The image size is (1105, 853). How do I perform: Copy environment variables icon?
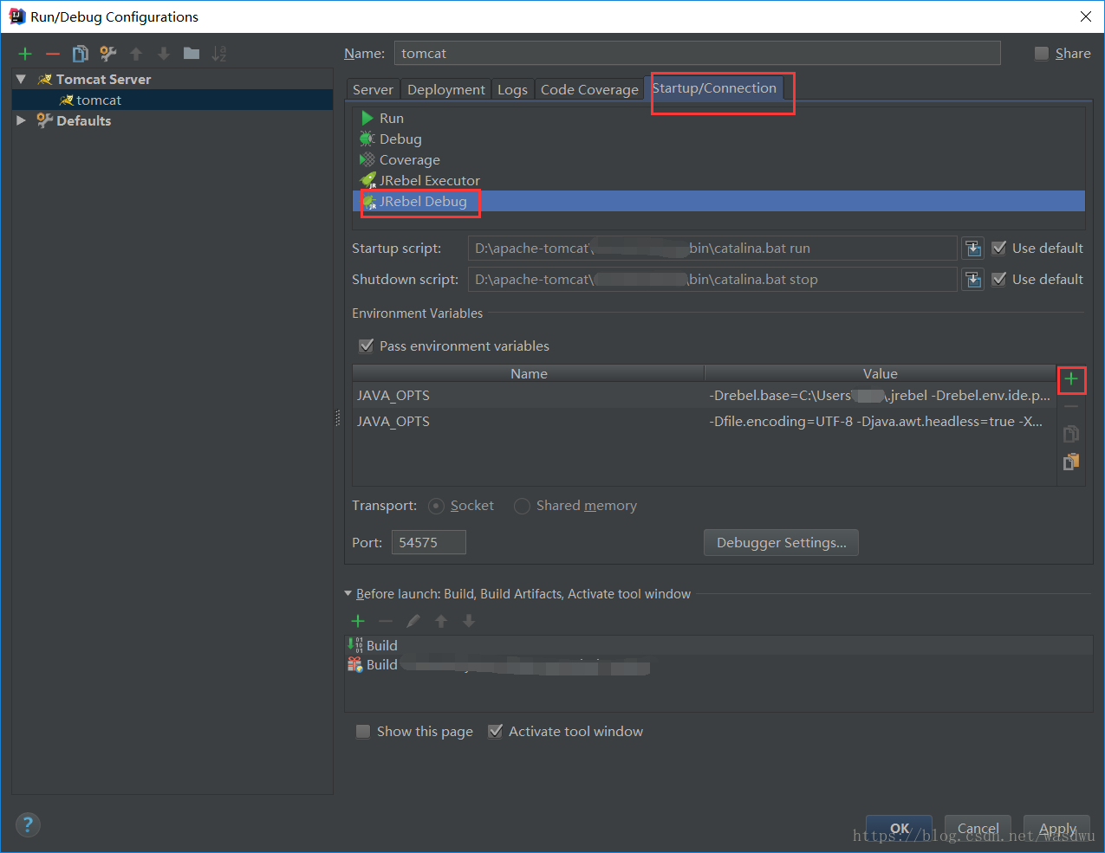[1071, 434]
